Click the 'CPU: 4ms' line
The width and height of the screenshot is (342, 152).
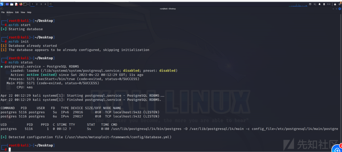(25, 87)
